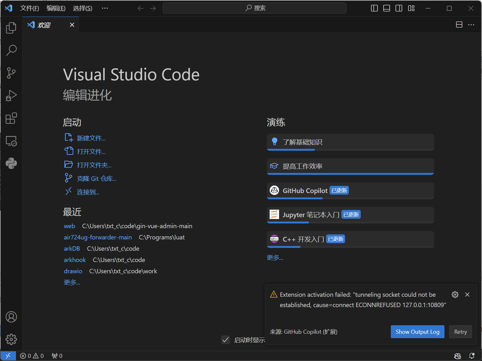Show errors and warnings count in status bar
482x361 pixels.
pos(32,356)
